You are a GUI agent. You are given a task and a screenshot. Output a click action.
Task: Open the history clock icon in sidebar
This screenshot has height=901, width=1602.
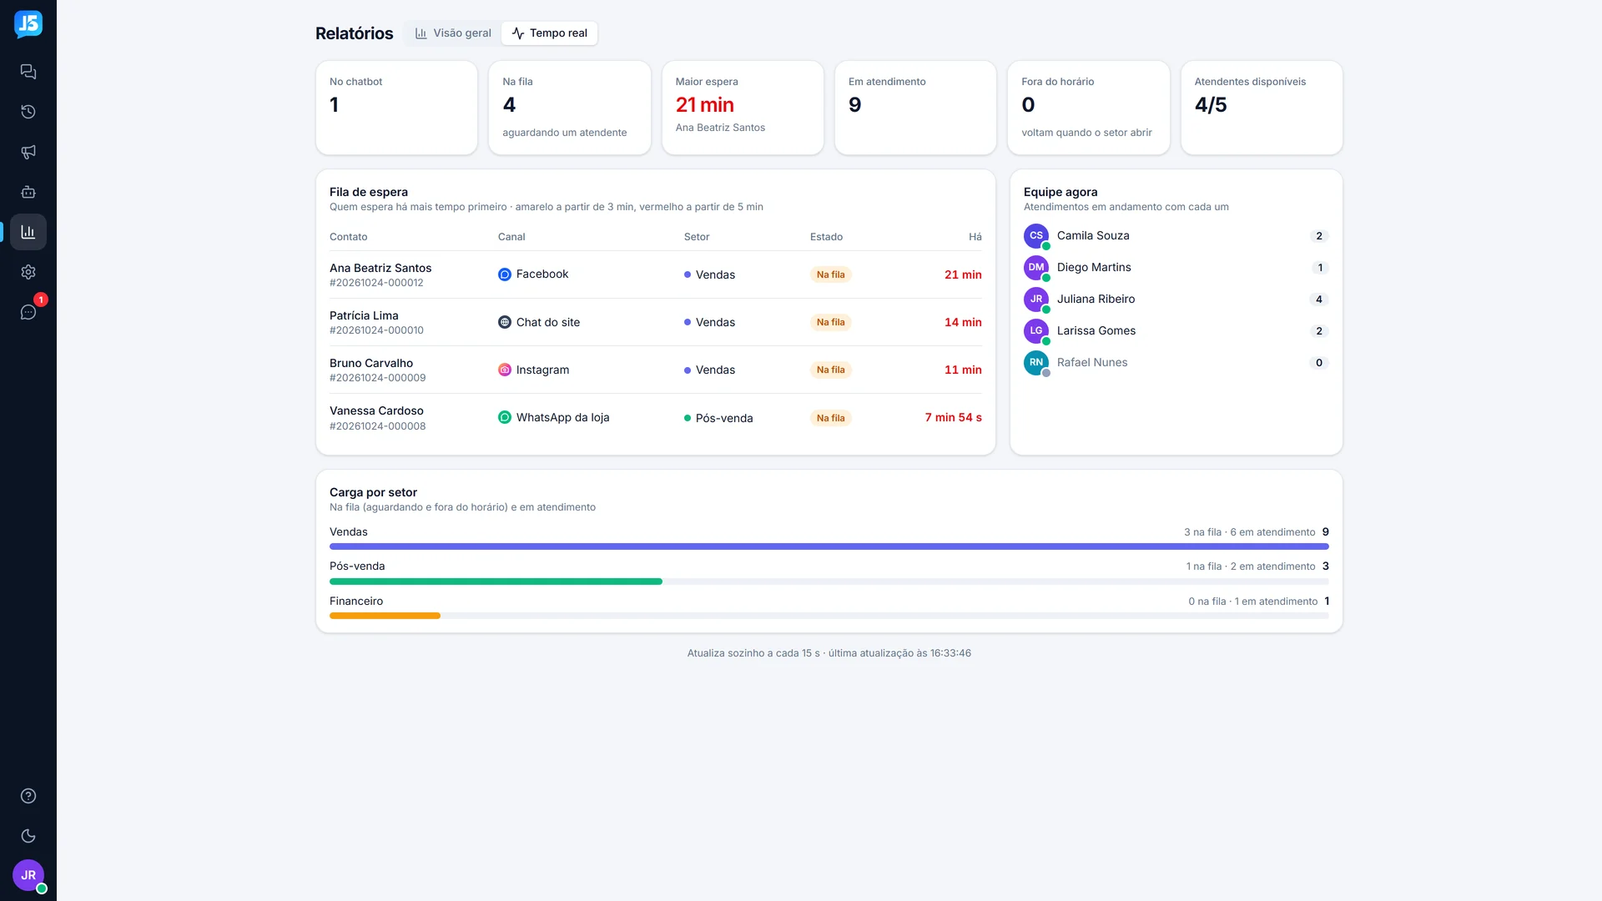[x=28, y=112]
